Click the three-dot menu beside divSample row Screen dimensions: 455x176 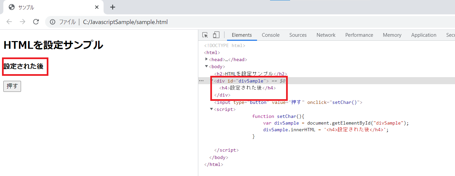[x=201, y=81]
